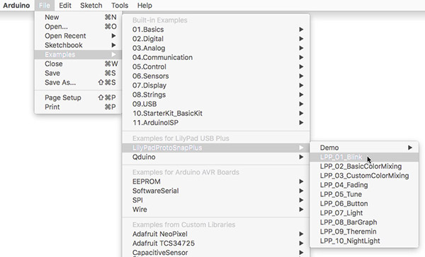This screenshot has width=425, height=257.
Task: Open the EEPROM examples submenu
Action: 216,181
